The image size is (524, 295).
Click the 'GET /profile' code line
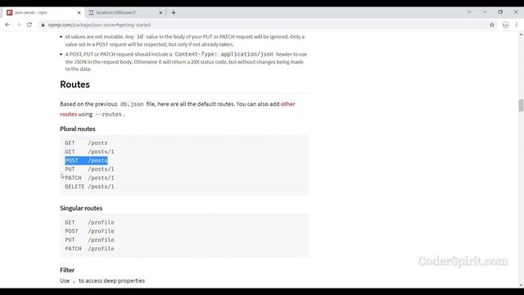(89, 222)
